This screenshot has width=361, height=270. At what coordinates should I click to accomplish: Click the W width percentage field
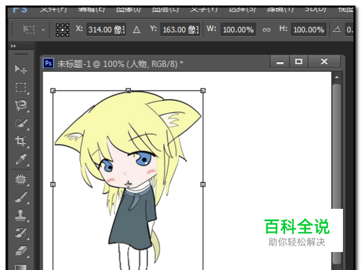coord(238,30)
